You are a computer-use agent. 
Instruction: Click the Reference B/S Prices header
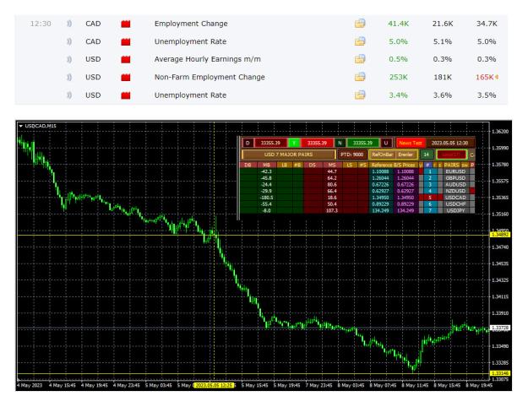pyautogui.click(x=393, y=165)
